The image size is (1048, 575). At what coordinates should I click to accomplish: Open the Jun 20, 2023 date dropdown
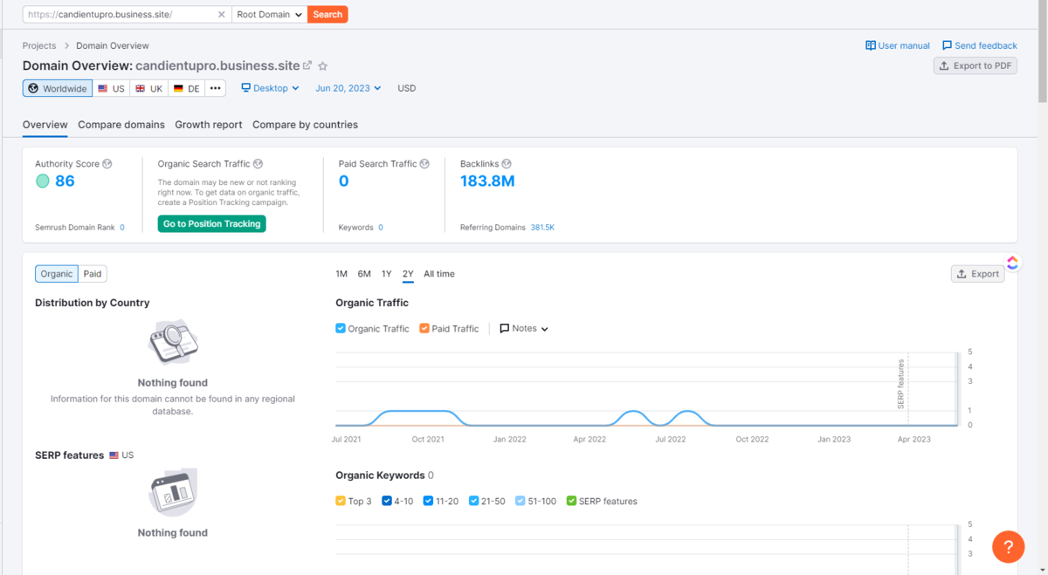[x=348, y=88]
